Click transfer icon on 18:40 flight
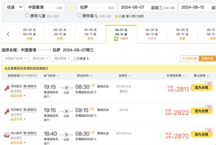 (66, 135)
